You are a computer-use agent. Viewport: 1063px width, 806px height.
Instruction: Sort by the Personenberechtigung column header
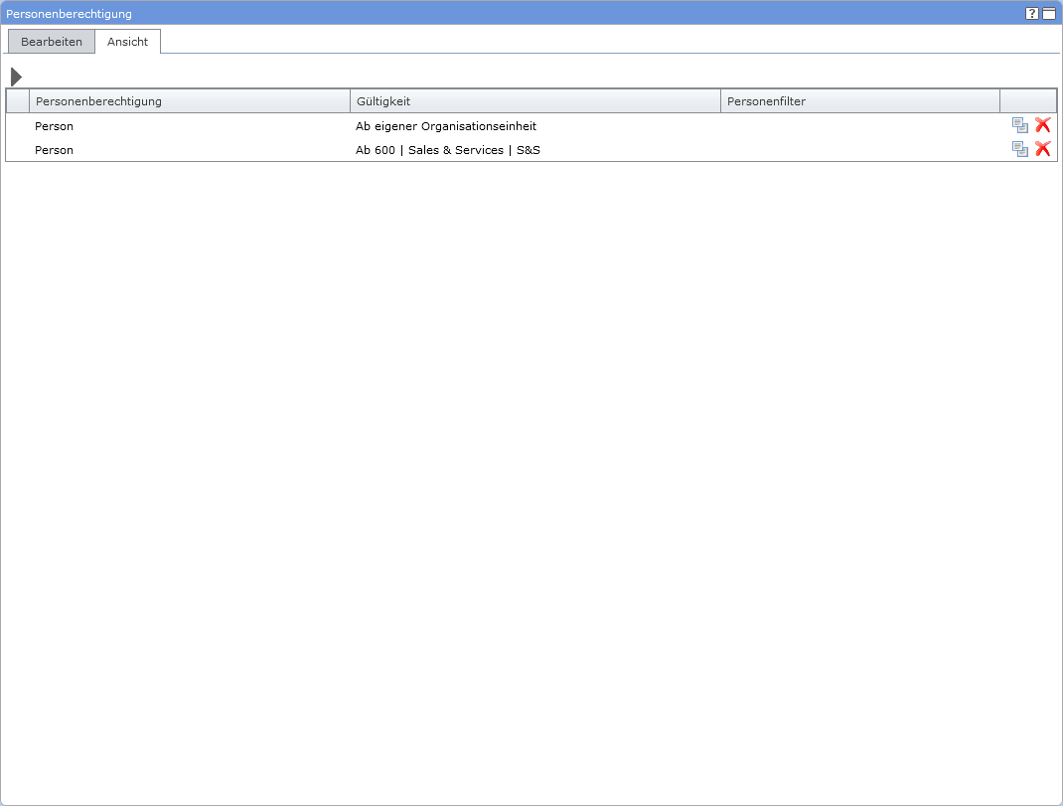pos(189,101)
